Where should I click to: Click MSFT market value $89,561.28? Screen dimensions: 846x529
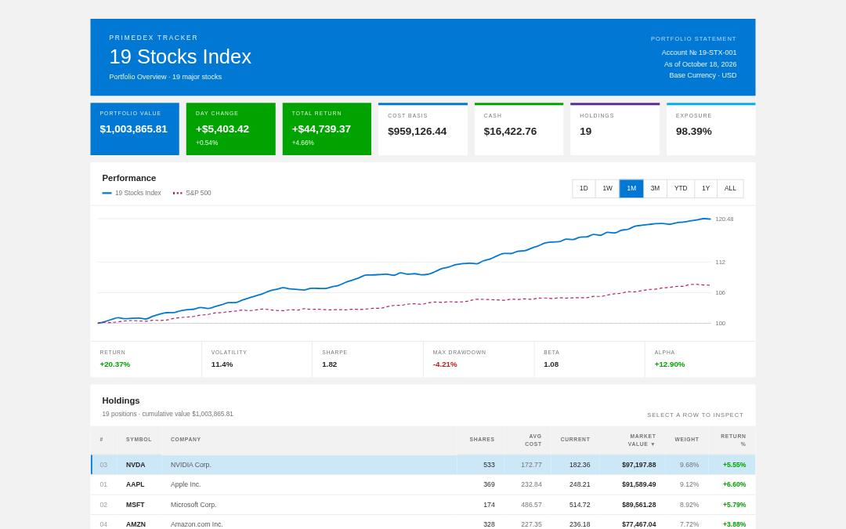[x=639, y=505]
